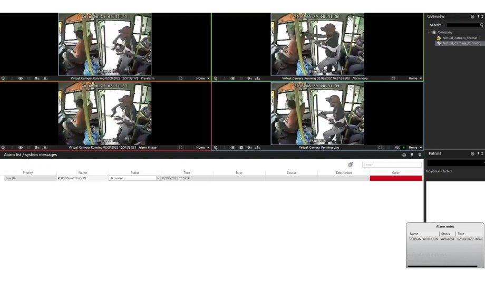Click the zoom magnifier in the Live pane
485x281 pixels.
(x=216, y=148)
